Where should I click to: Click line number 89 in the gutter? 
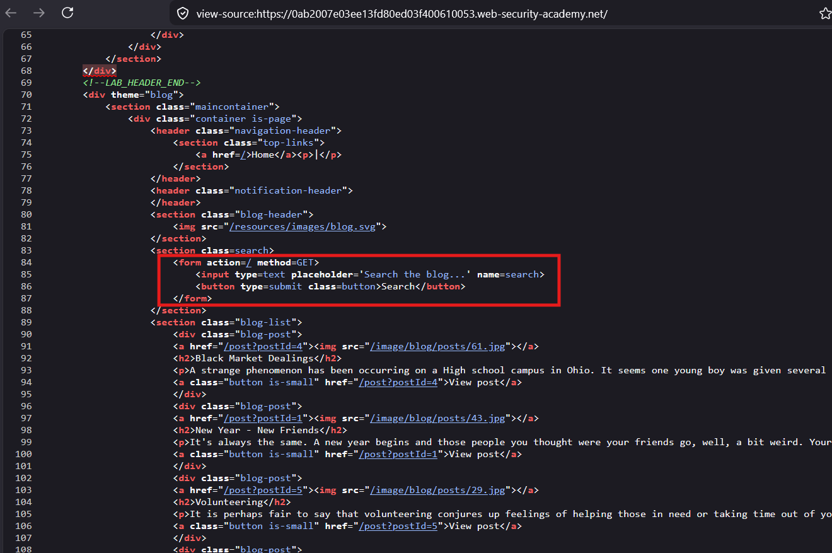(x=26, y=322)
